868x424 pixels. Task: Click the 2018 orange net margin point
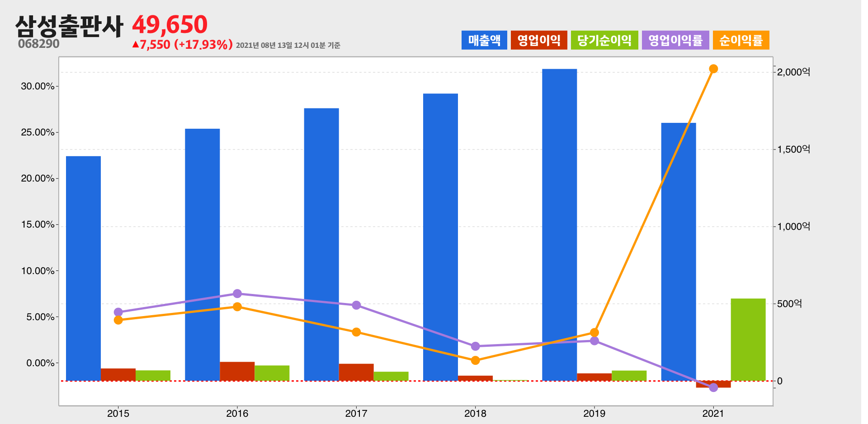click(x=475, y=360)
